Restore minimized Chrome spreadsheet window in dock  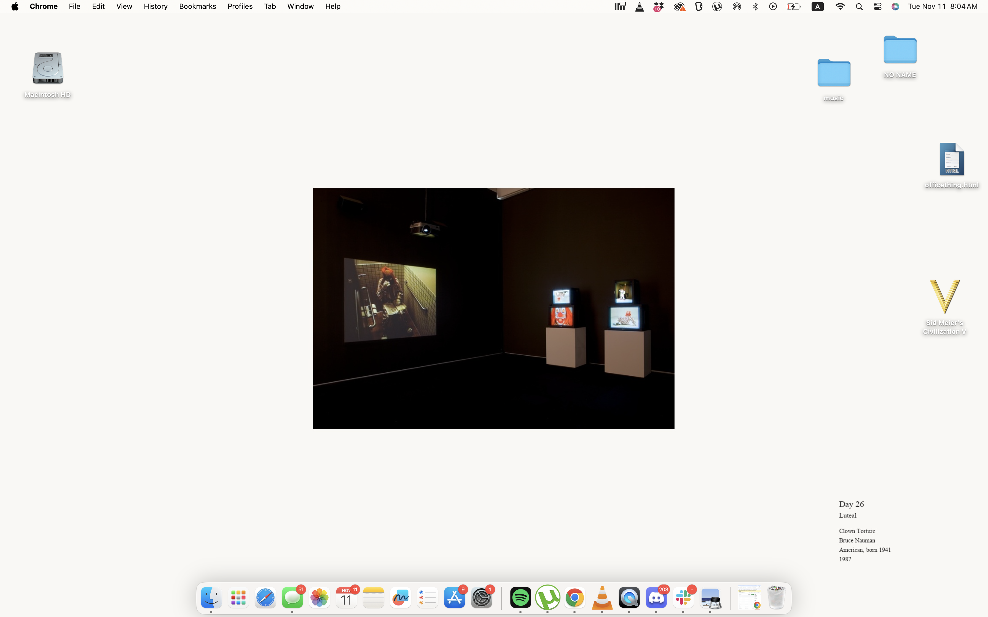[x=749, y=597]
